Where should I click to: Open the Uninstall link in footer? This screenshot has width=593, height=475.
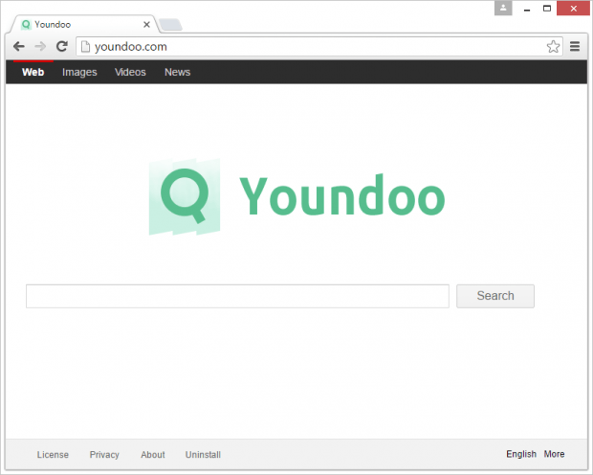[203, 455]
